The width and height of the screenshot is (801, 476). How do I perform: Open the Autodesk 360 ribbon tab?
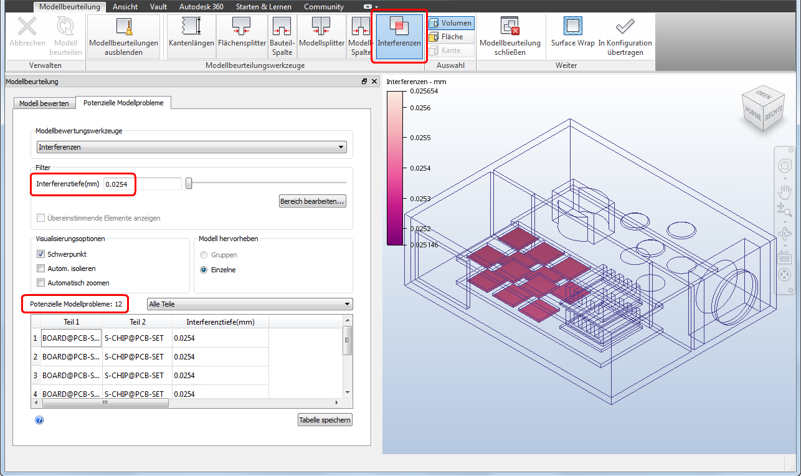[201, 7]
